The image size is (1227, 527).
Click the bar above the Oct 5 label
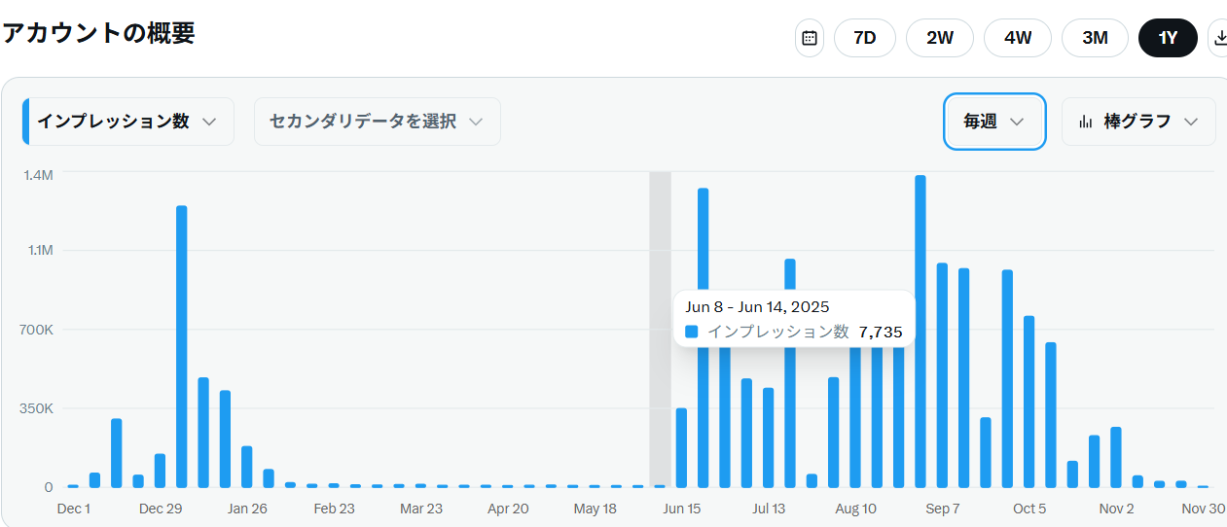tap(1029, 401)
